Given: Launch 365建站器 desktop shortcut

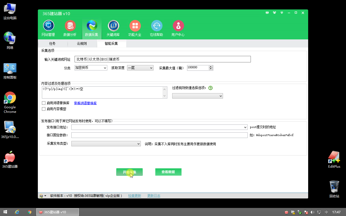Looking at the screenshot, I should pyautogui.click(x=10, y=159).
